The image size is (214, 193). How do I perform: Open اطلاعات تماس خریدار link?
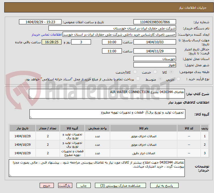47,35
